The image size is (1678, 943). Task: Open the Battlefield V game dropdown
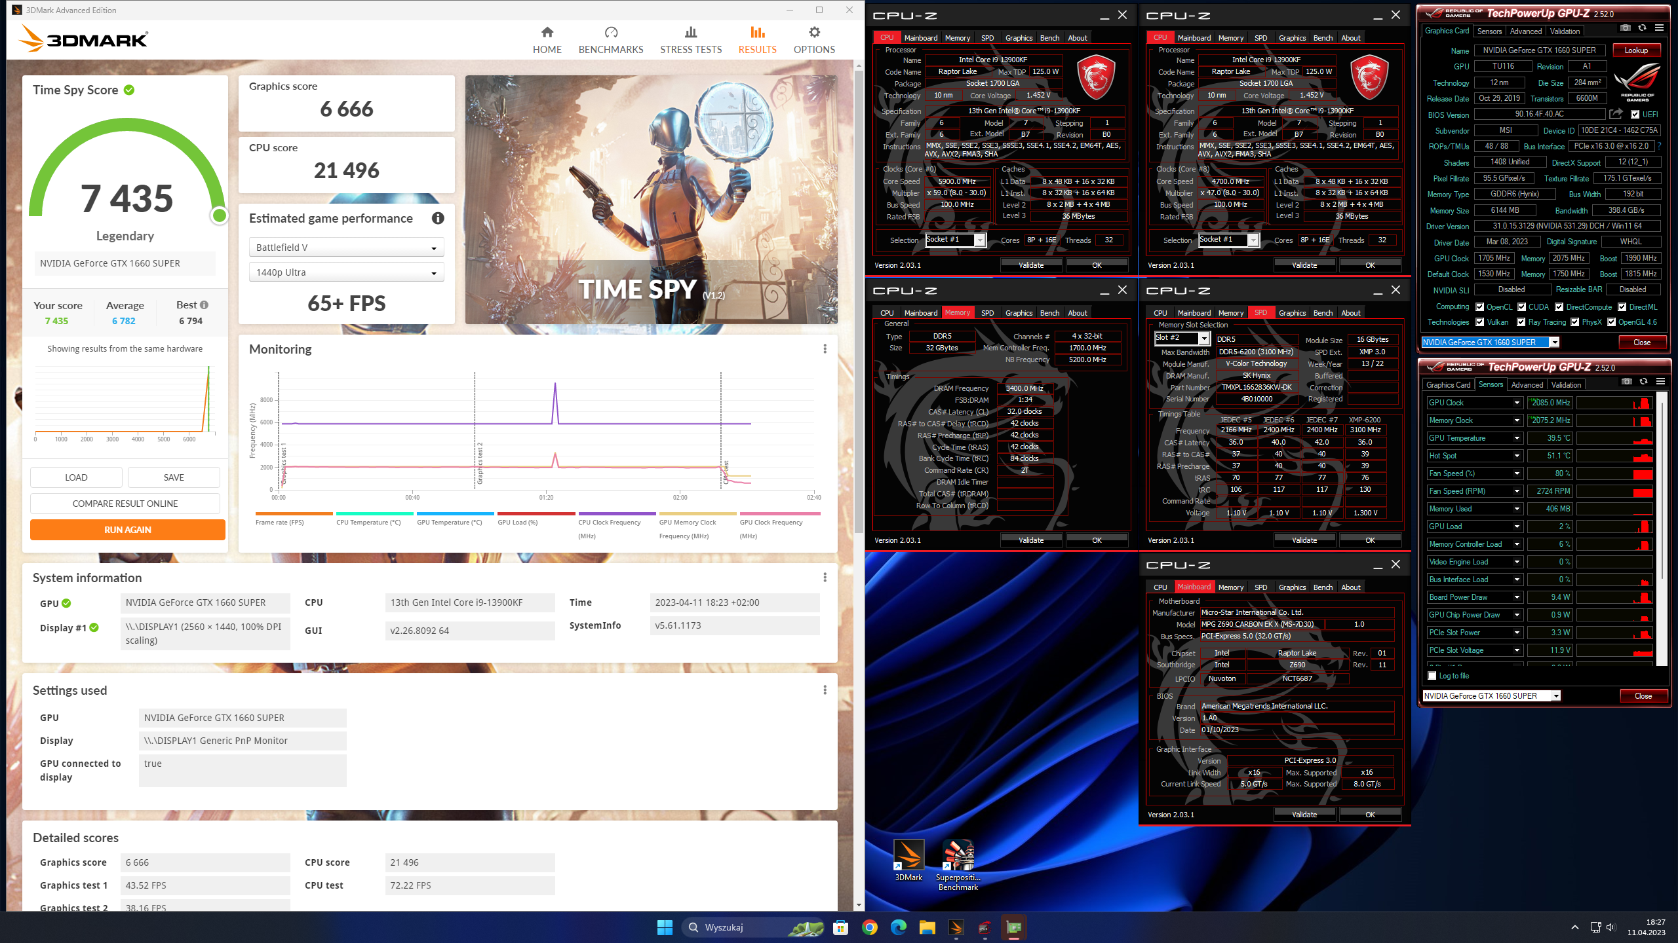click(346, 248)
